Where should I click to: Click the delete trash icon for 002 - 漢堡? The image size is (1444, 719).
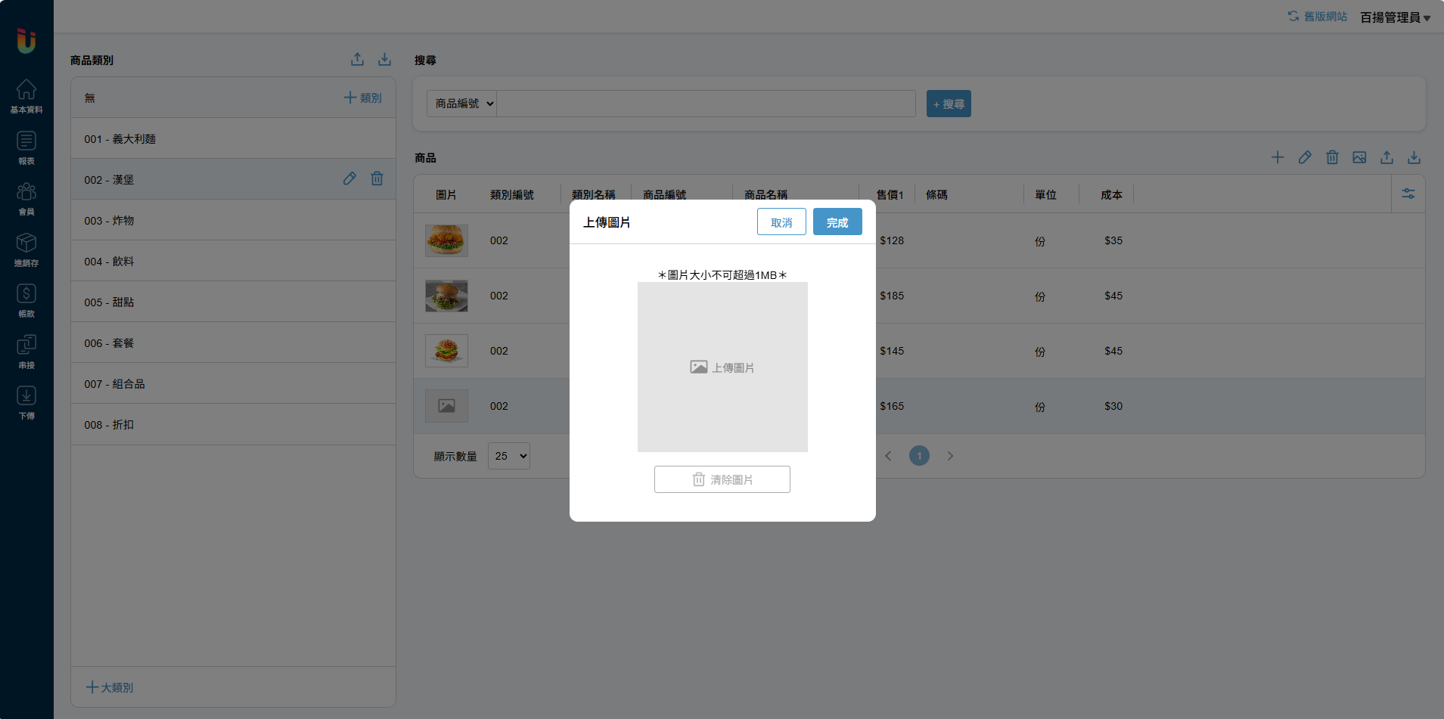coord(377,179)
